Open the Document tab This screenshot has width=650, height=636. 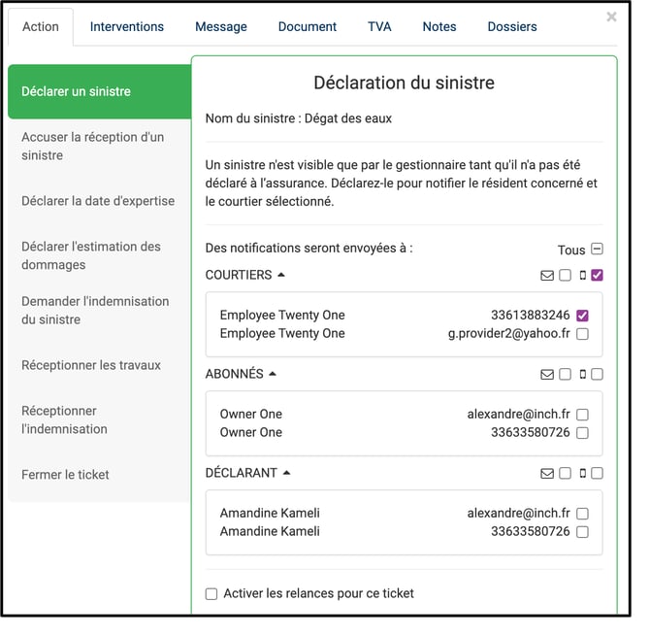point(308,26)
